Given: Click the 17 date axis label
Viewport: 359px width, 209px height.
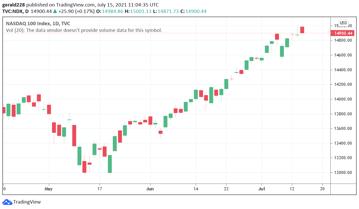Looking at the screenshot, I should pyautogui.click(x=99, y=189).
